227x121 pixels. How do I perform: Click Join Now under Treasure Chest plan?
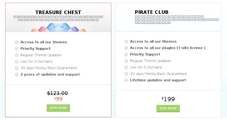[x=58, y=108]
